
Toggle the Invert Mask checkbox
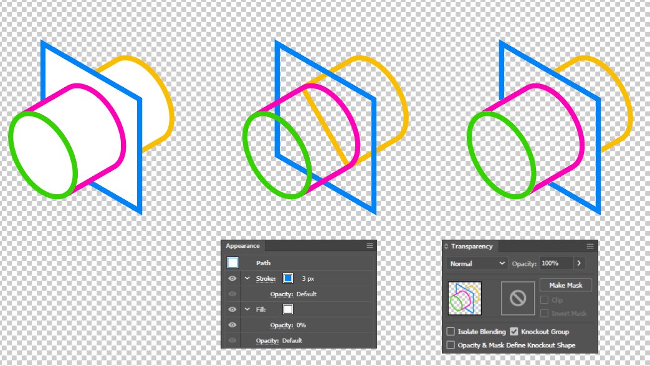pos(544,314)
